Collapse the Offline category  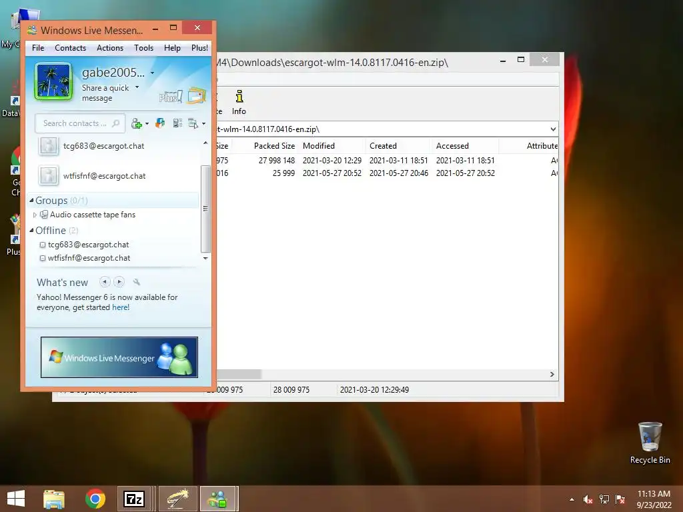(x=31, y=230)
